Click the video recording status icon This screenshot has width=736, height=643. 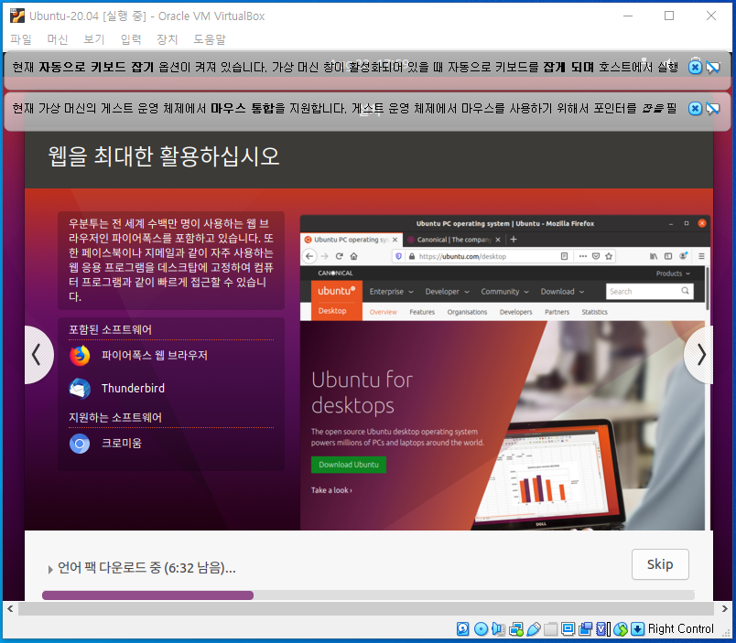(x=585, y=628)
